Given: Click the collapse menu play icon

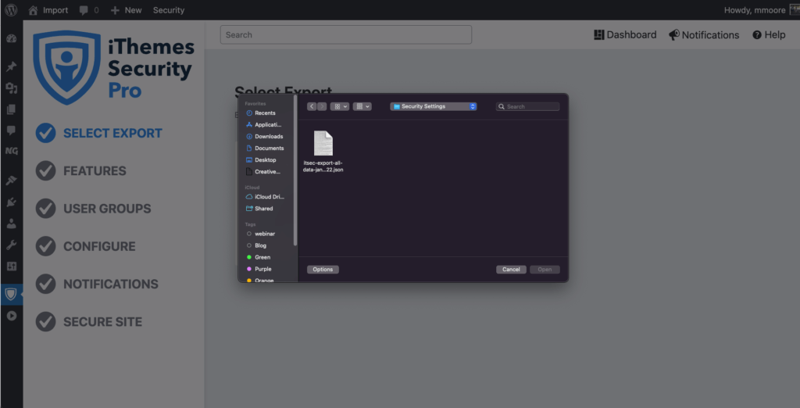Looking at the screenshot, I should [11, 316].
